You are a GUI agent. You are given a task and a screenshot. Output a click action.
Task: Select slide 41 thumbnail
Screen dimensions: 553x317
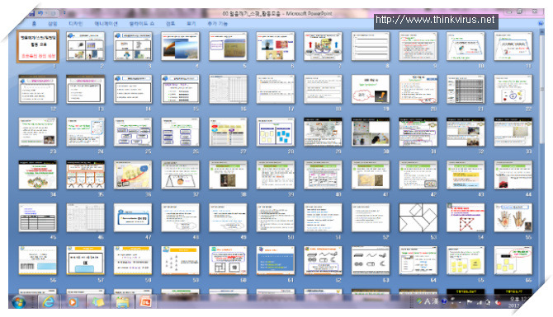tap(371, 175)
